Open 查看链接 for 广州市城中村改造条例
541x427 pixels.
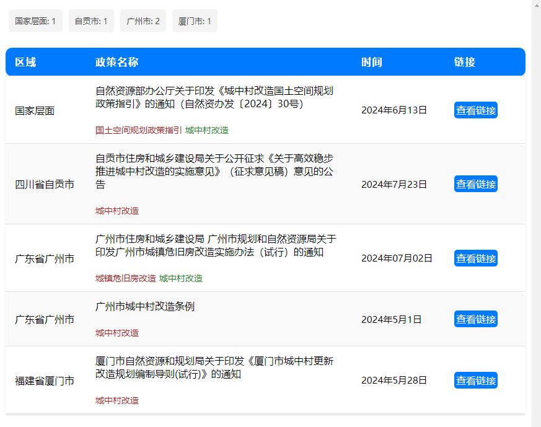(475, 319)
